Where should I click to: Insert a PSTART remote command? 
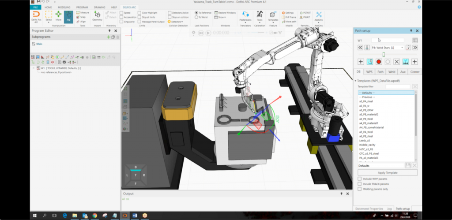tap(305, 13)
